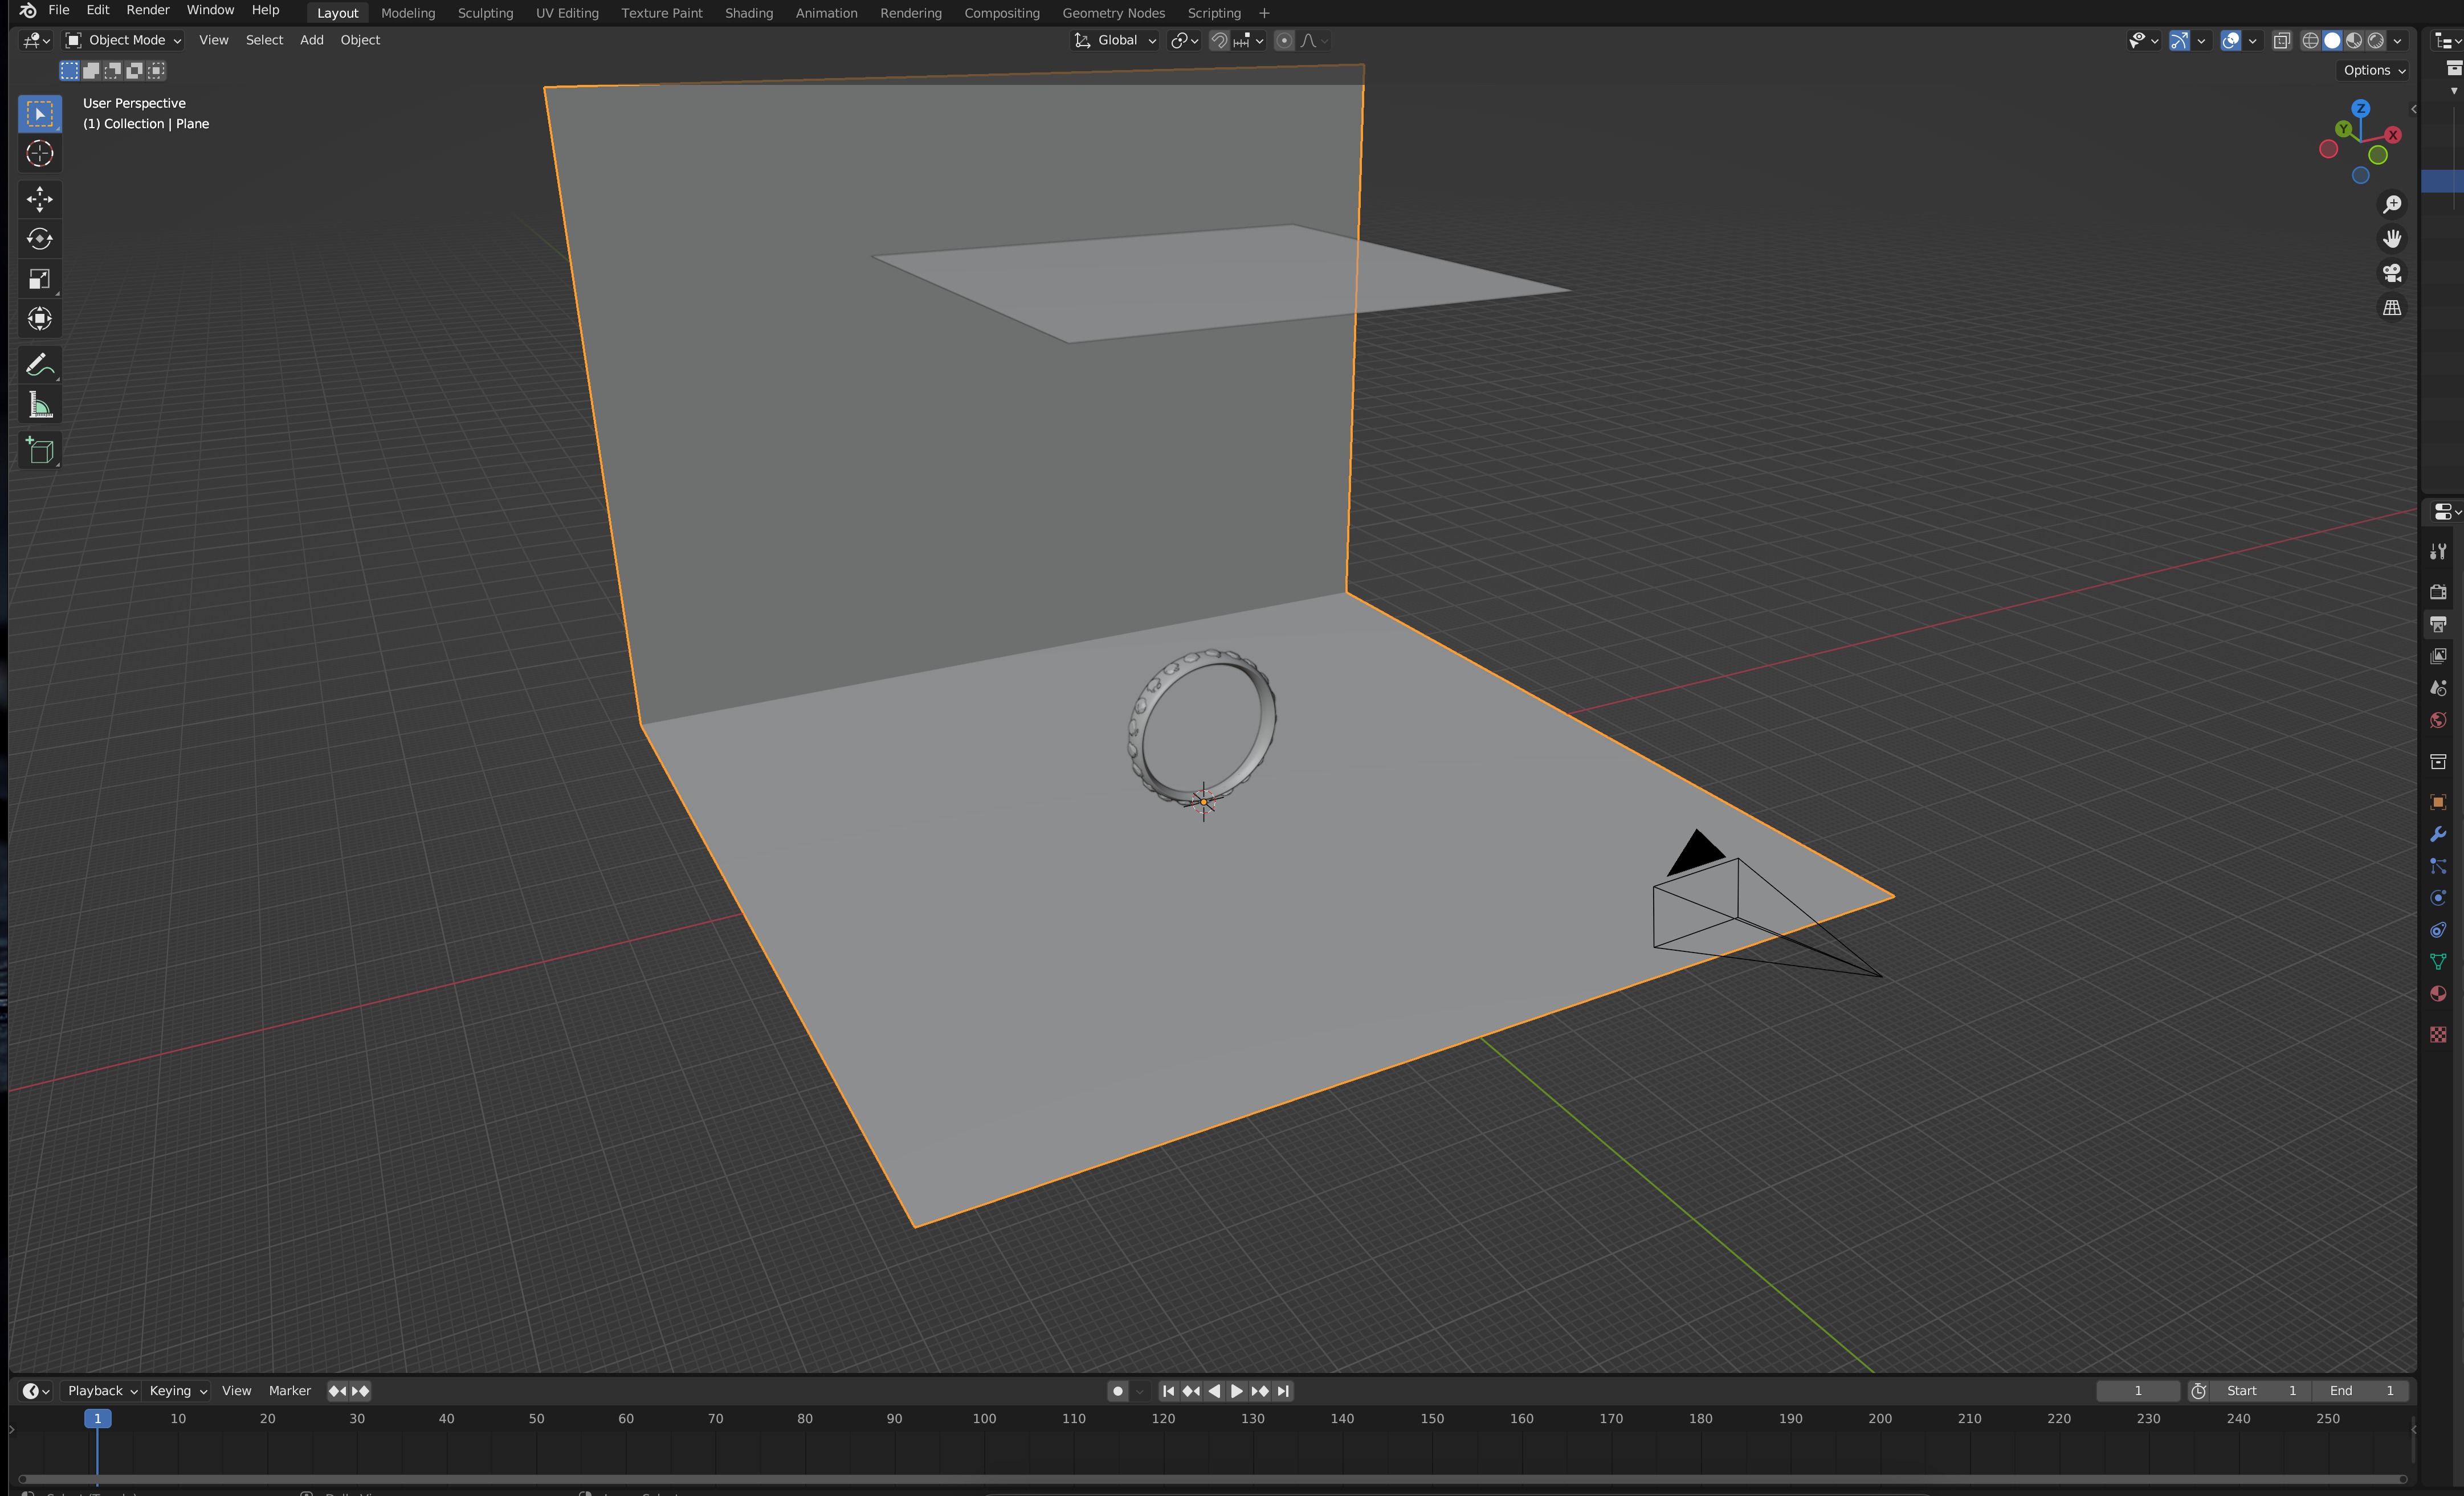This screenshot has height=1496, width=2464.
Task: Open the Object properties tab
Action: click(x=2438, y=802)
